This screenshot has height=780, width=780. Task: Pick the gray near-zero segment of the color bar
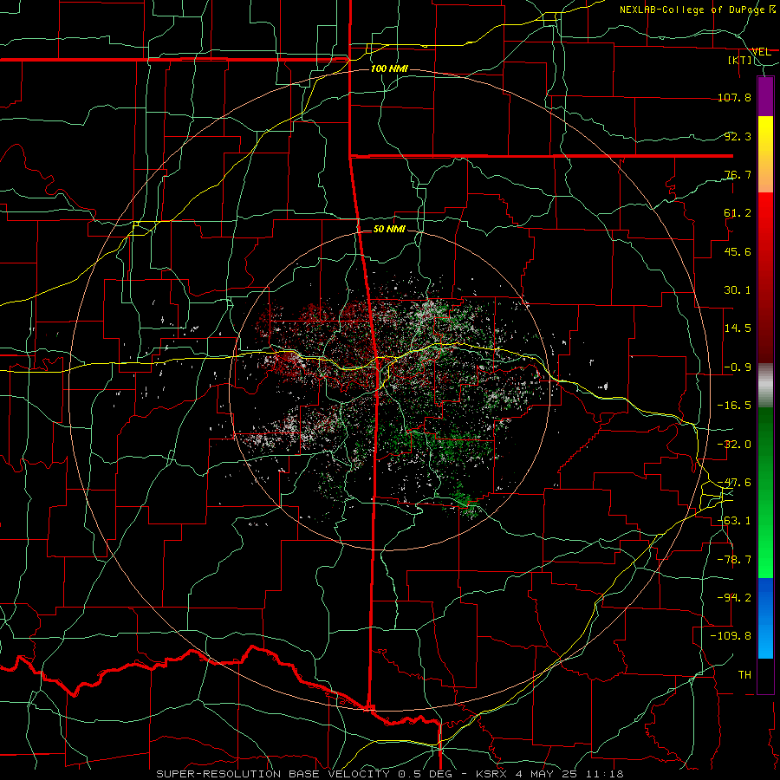tap(765, 386)
